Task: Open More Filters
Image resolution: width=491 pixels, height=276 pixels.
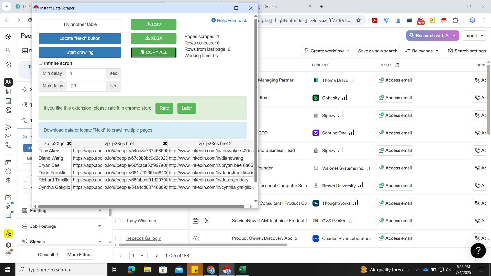Action: pos(79,255)
